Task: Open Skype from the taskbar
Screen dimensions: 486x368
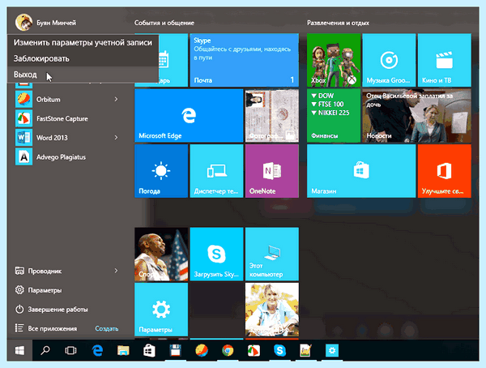Action: click(x=280, y=351)
